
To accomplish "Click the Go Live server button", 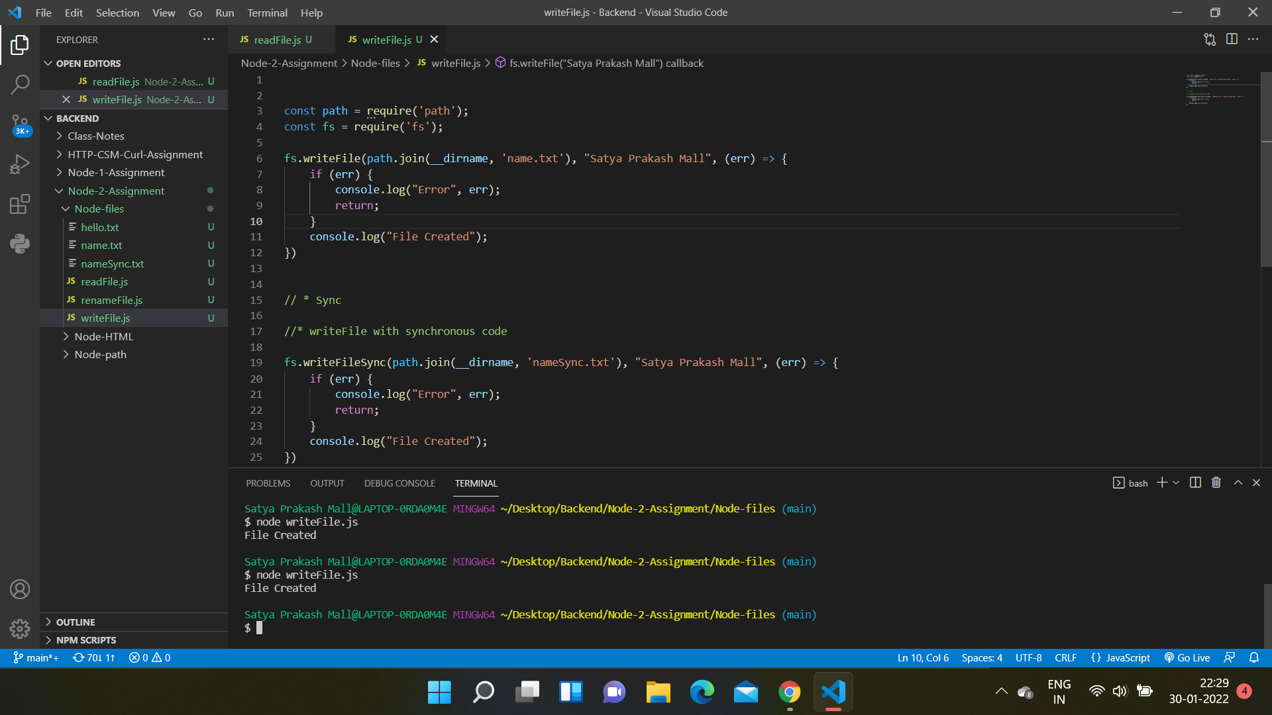I will 1187,657.
